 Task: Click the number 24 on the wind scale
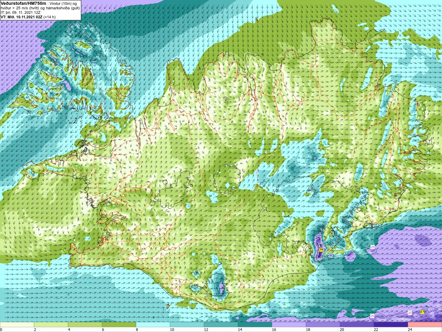(410, 330)
